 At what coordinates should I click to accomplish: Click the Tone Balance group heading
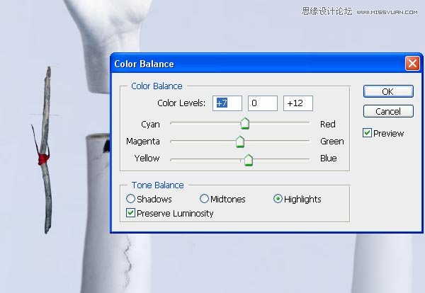(157, 185)
